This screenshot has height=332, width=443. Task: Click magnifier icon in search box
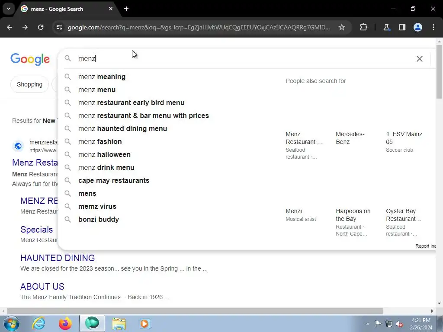pyautogui.click(x=68, y=58)
